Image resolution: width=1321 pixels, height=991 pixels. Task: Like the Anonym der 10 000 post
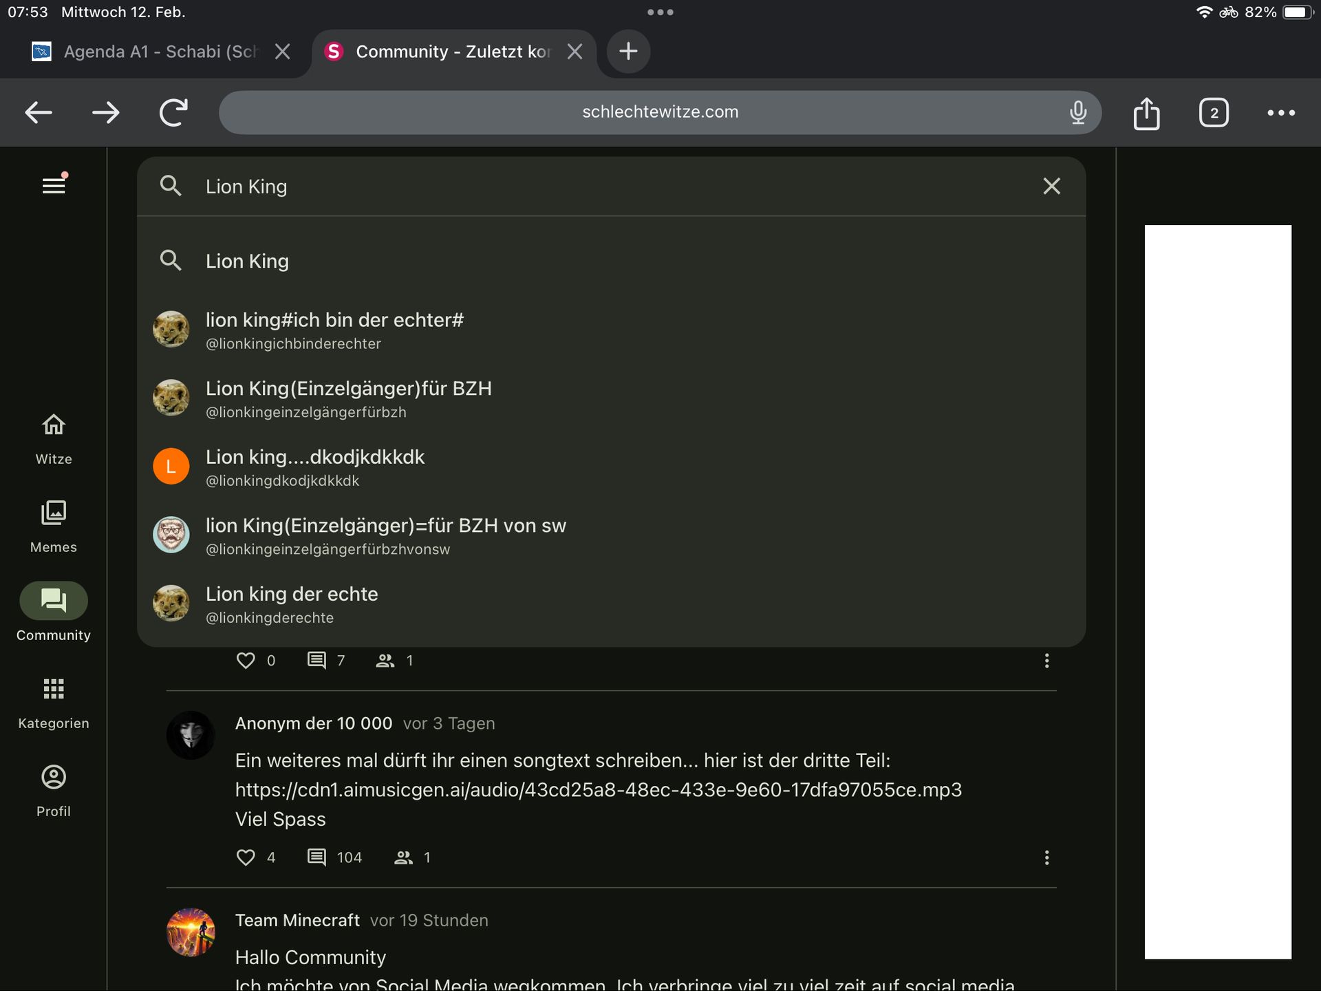pyautogui.click(x=246, y=857)
